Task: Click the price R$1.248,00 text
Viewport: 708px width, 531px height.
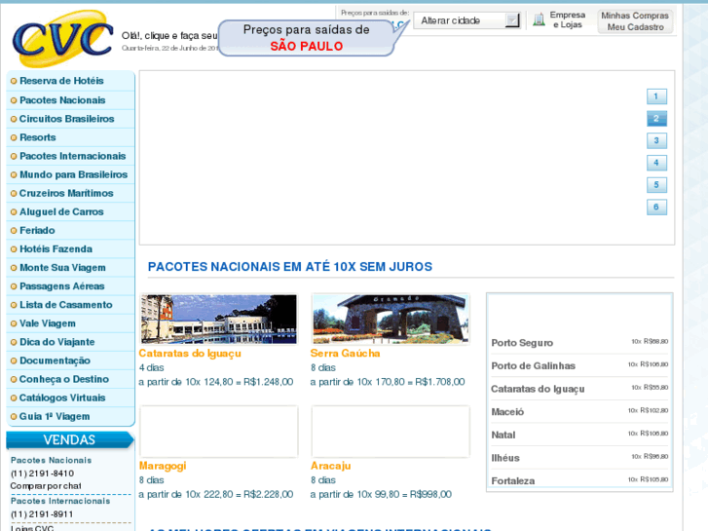Action: pos(268,382)
